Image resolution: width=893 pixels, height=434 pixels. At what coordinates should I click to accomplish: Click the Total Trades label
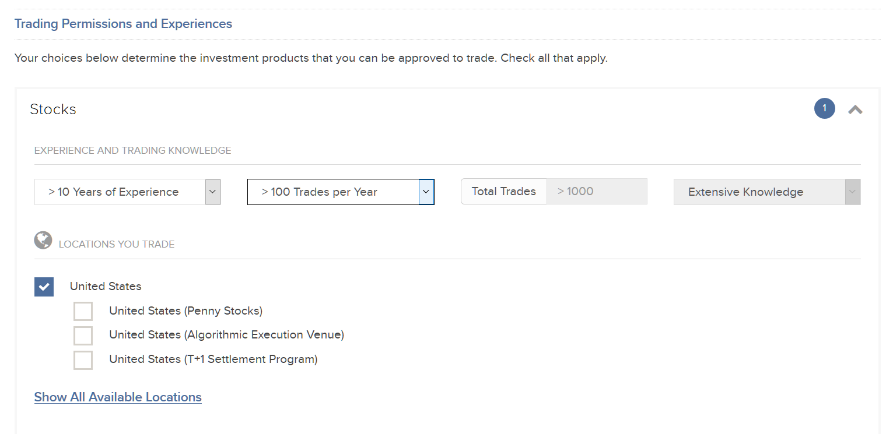pyautogui.click(x=504, y=192)
